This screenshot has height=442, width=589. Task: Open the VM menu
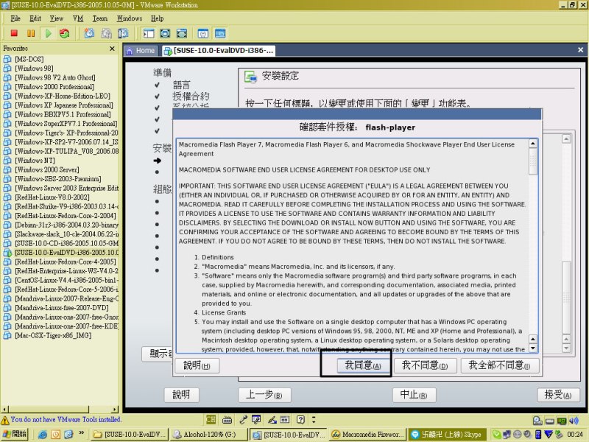[78, 18]
